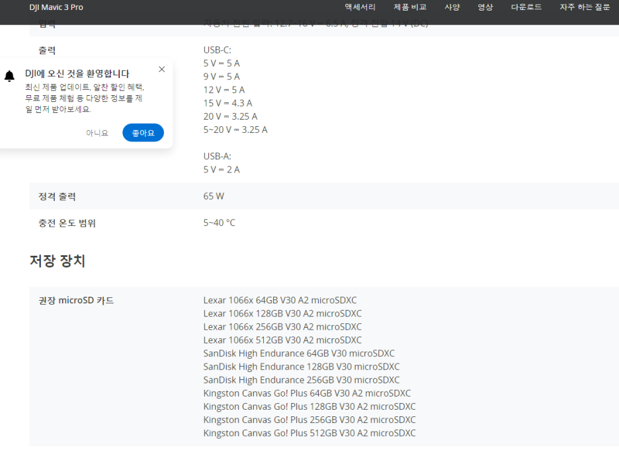Screen dimensions: 619x454
Task: Open the 제품 비교 tab
Action: (410, 7)
